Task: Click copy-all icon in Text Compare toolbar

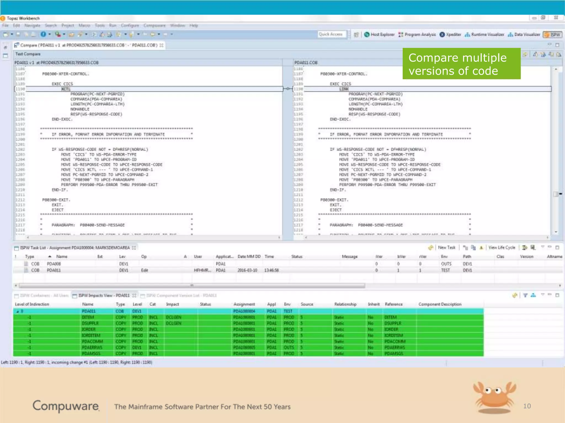Action: (525, 55)
